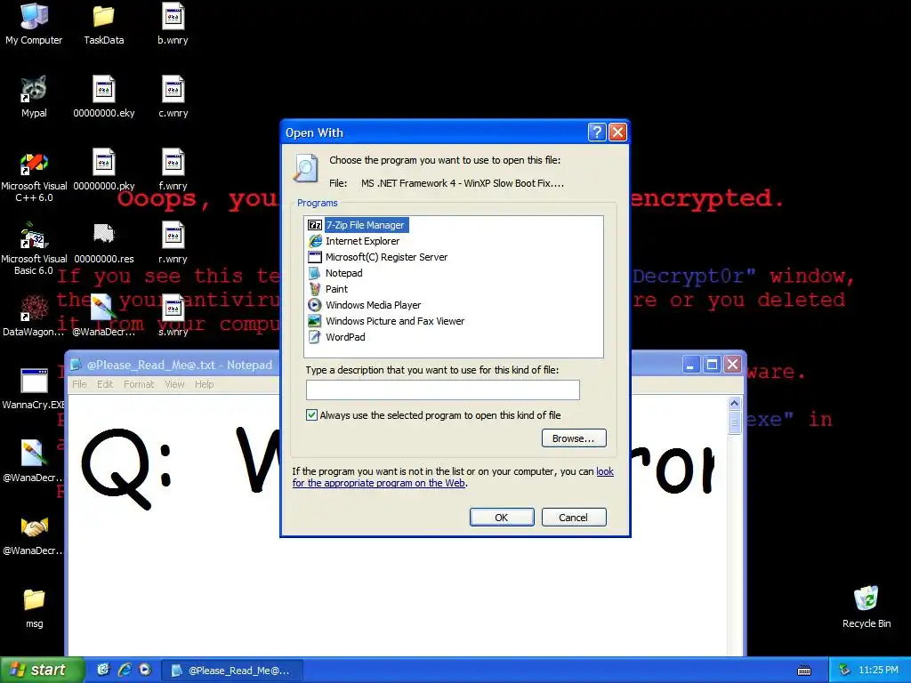Select the 00000000.res file icon
The height and width of the screenshot is (683, 911).
[103, 243]
